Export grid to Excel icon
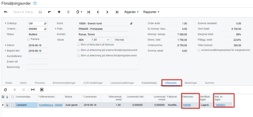 click(x=42, y=89)
